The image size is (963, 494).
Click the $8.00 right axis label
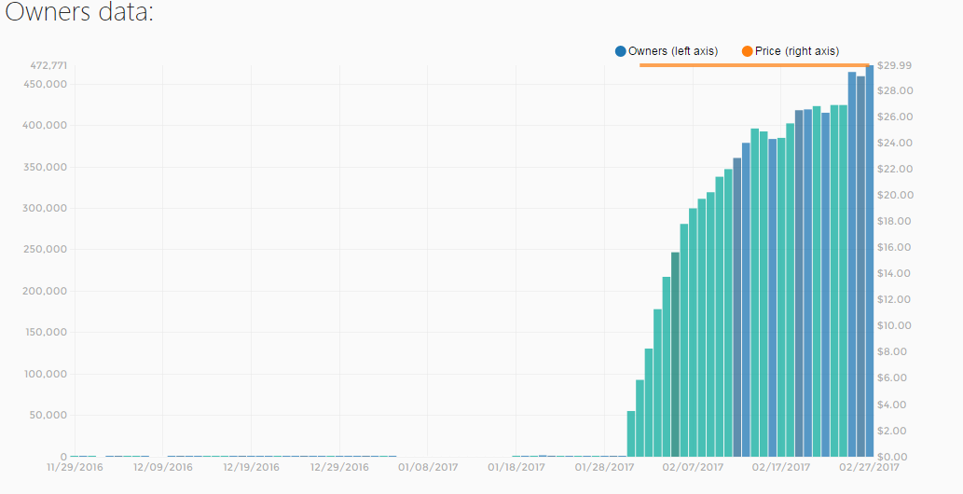coord(892,352)
